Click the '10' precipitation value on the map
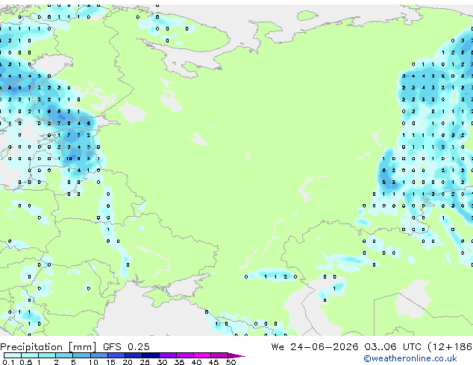 tap(69, 159)
